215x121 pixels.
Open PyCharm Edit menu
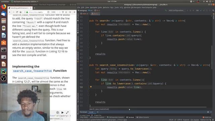click(83, 7)
